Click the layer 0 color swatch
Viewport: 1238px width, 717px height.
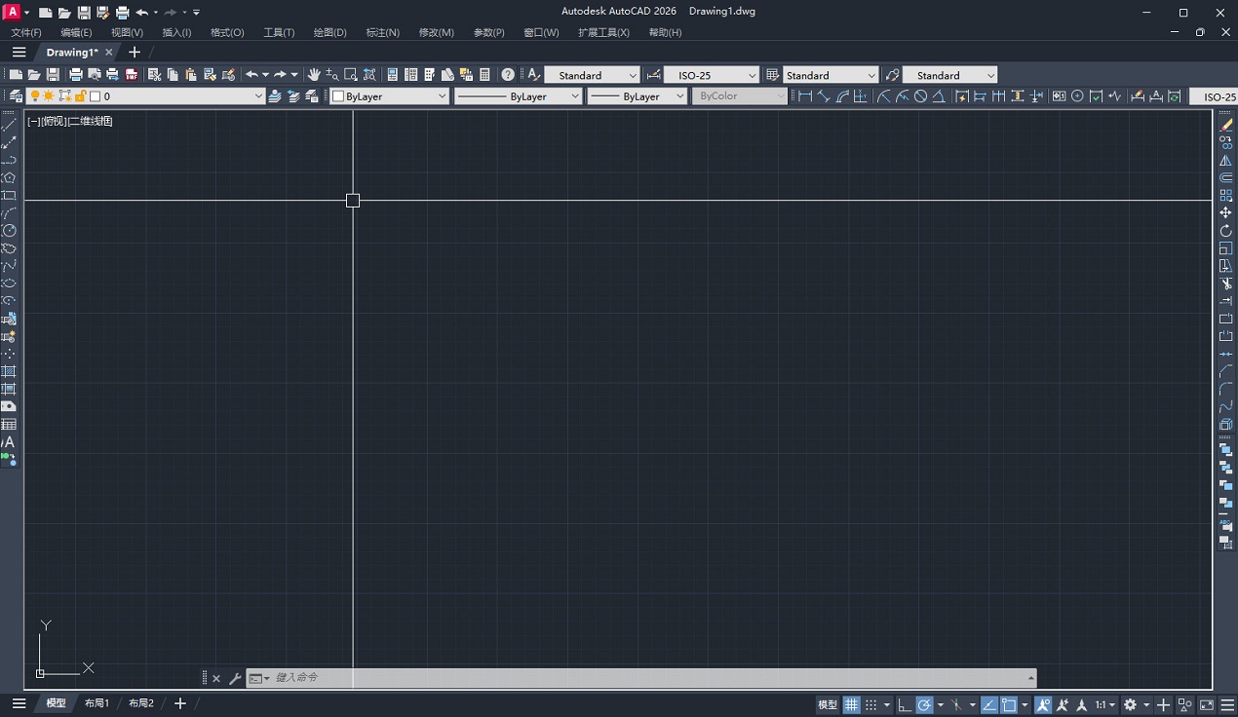tap(96, 96)
